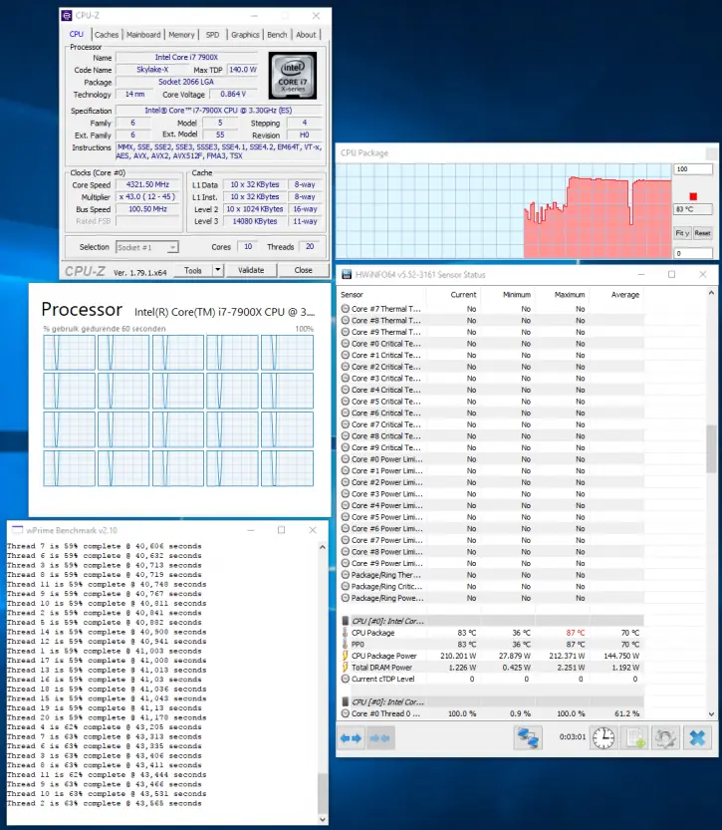722x830 pixels.
Task: Click the Fit y button on CPU Package graph
Action: click(x=682, y=233)
